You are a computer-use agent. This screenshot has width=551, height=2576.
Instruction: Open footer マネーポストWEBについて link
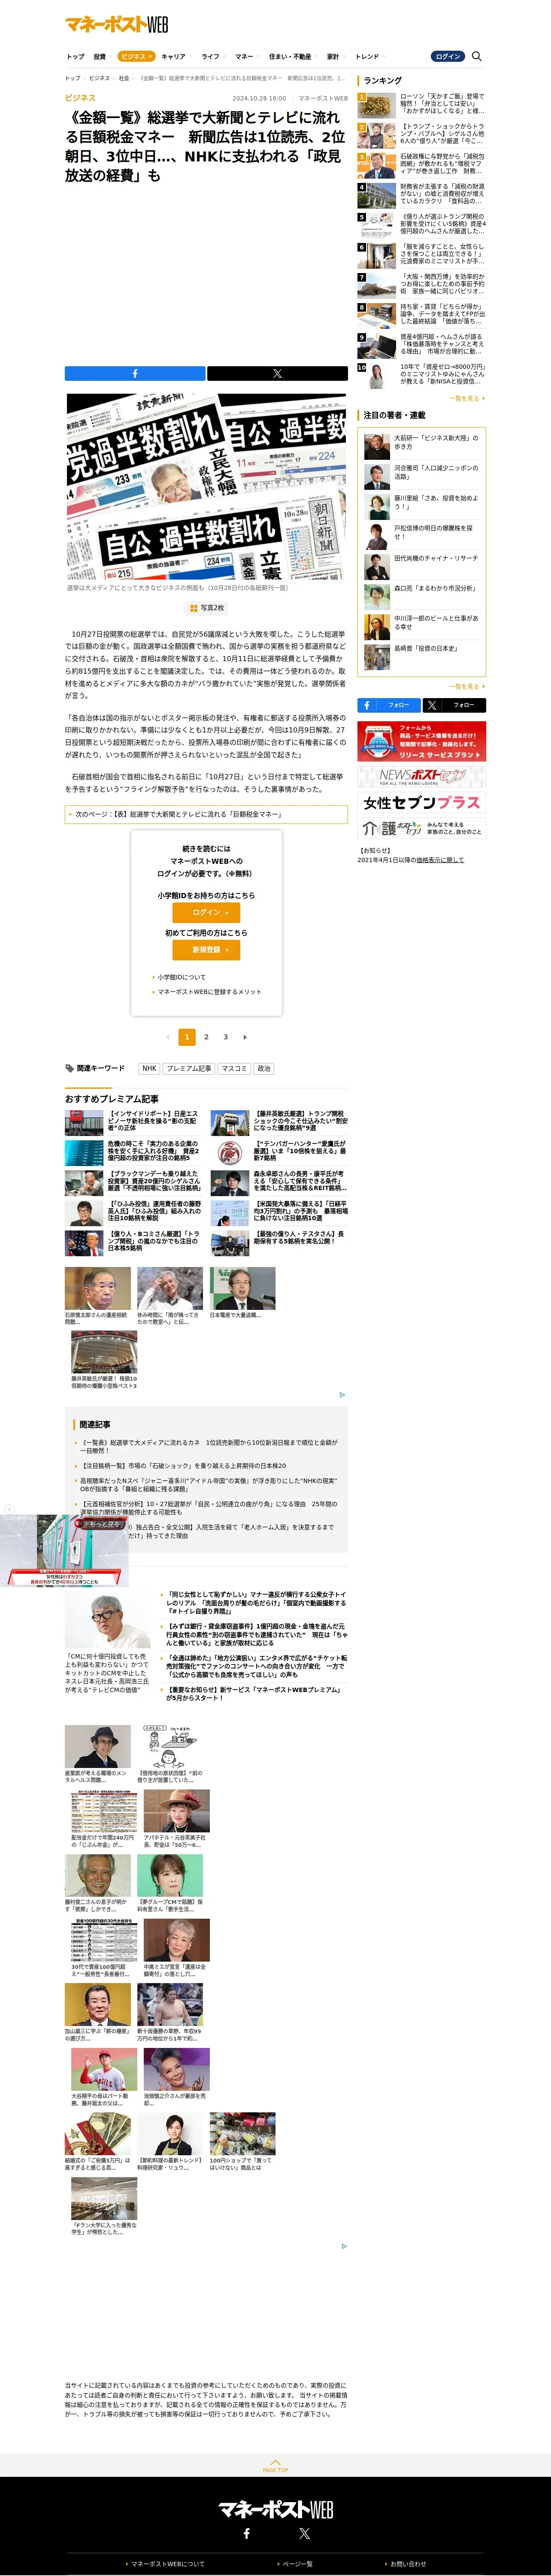(x=167, y=2563)
